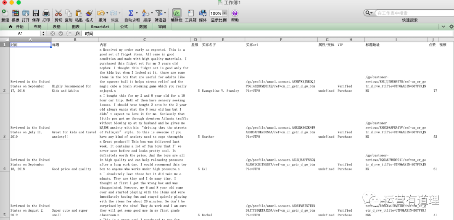The image size is (454, 220).
Task: Switch to the SmartArt ribbon tab
Action: (100, 26)
